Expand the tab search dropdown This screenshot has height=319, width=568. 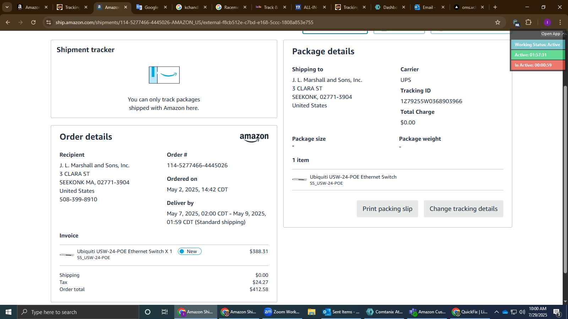[x=7, y=7]
